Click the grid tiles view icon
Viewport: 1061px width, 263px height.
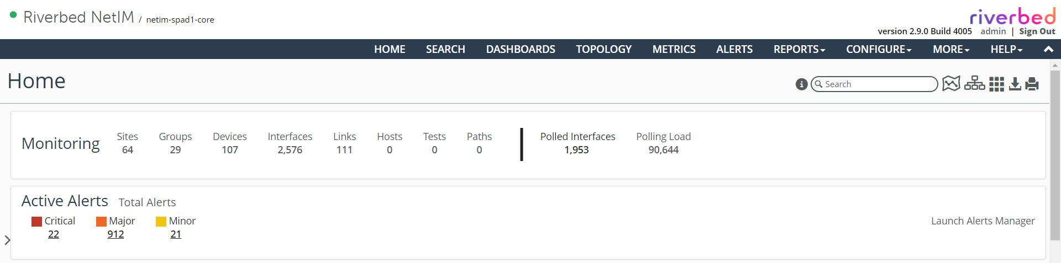click(x=996, y=84)
